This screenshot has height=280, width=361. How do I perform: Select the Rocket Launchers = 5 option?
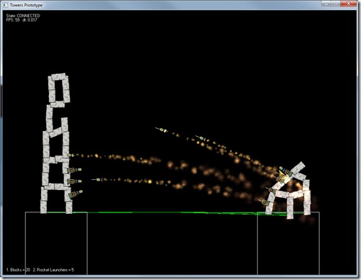[53, 270]
